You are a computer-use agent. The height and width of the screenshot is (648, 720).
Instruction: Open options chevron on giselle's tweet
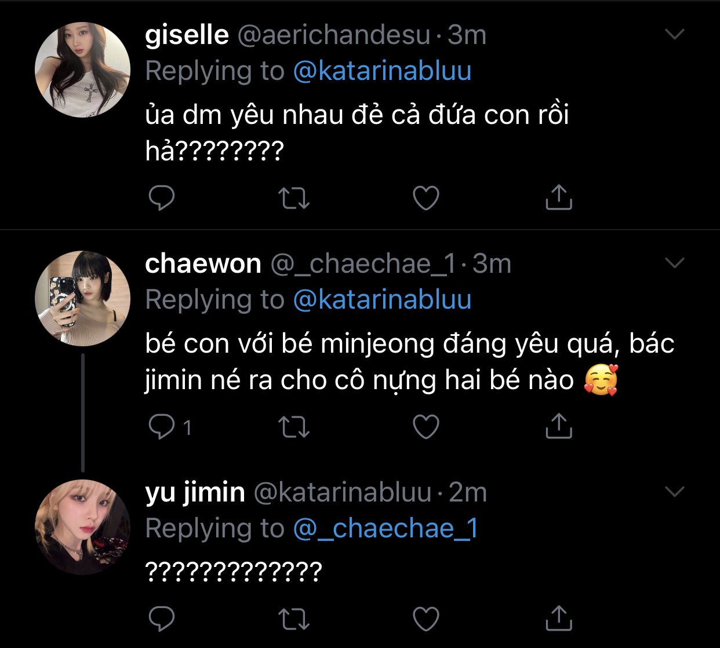(675, 35)
